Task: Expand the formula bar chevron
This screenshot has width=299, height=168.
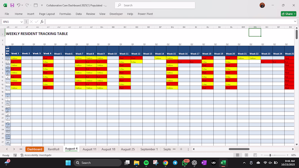Action: [x=295, y=21]
